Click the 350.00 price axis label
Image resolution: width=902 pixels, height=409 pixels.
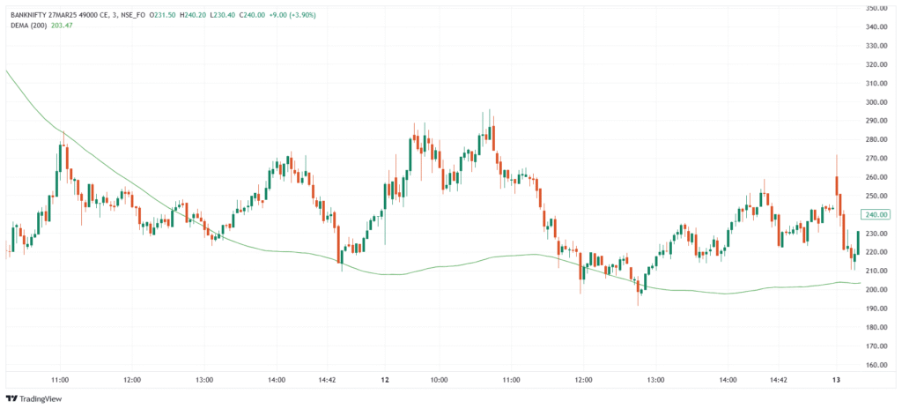pos(878,8)
